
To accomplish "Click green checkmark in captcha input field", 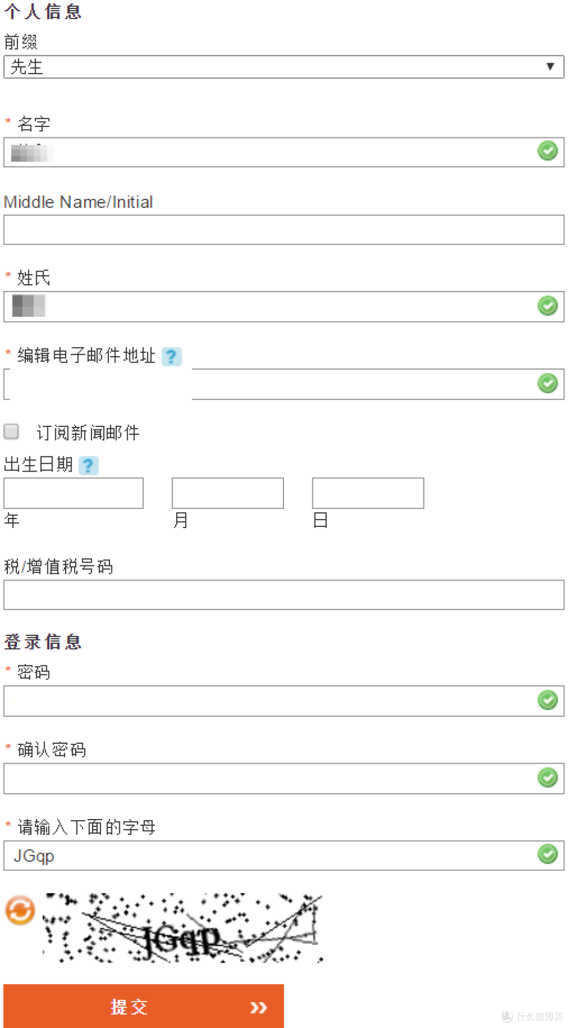I will (547, 854).
